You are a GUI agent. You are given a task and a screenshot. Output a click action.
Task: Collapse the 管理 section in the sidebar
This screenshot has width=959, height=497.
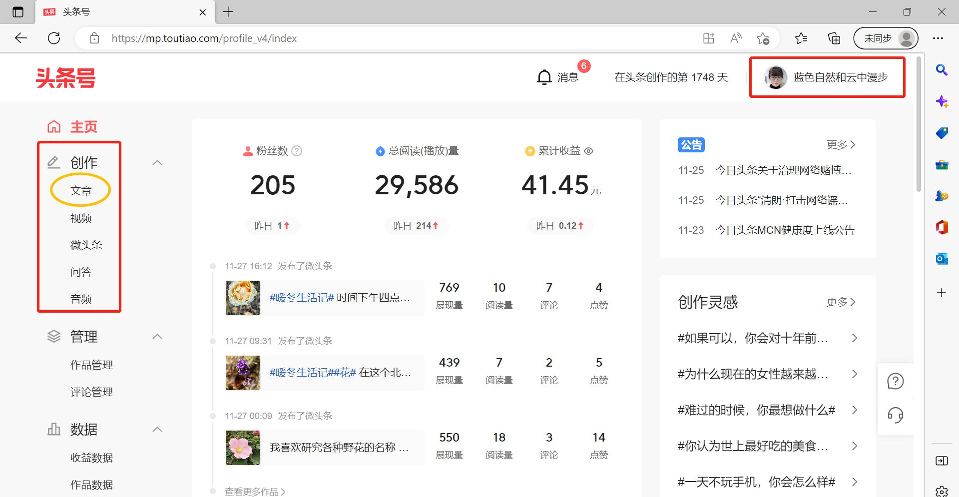pos(157,337)
